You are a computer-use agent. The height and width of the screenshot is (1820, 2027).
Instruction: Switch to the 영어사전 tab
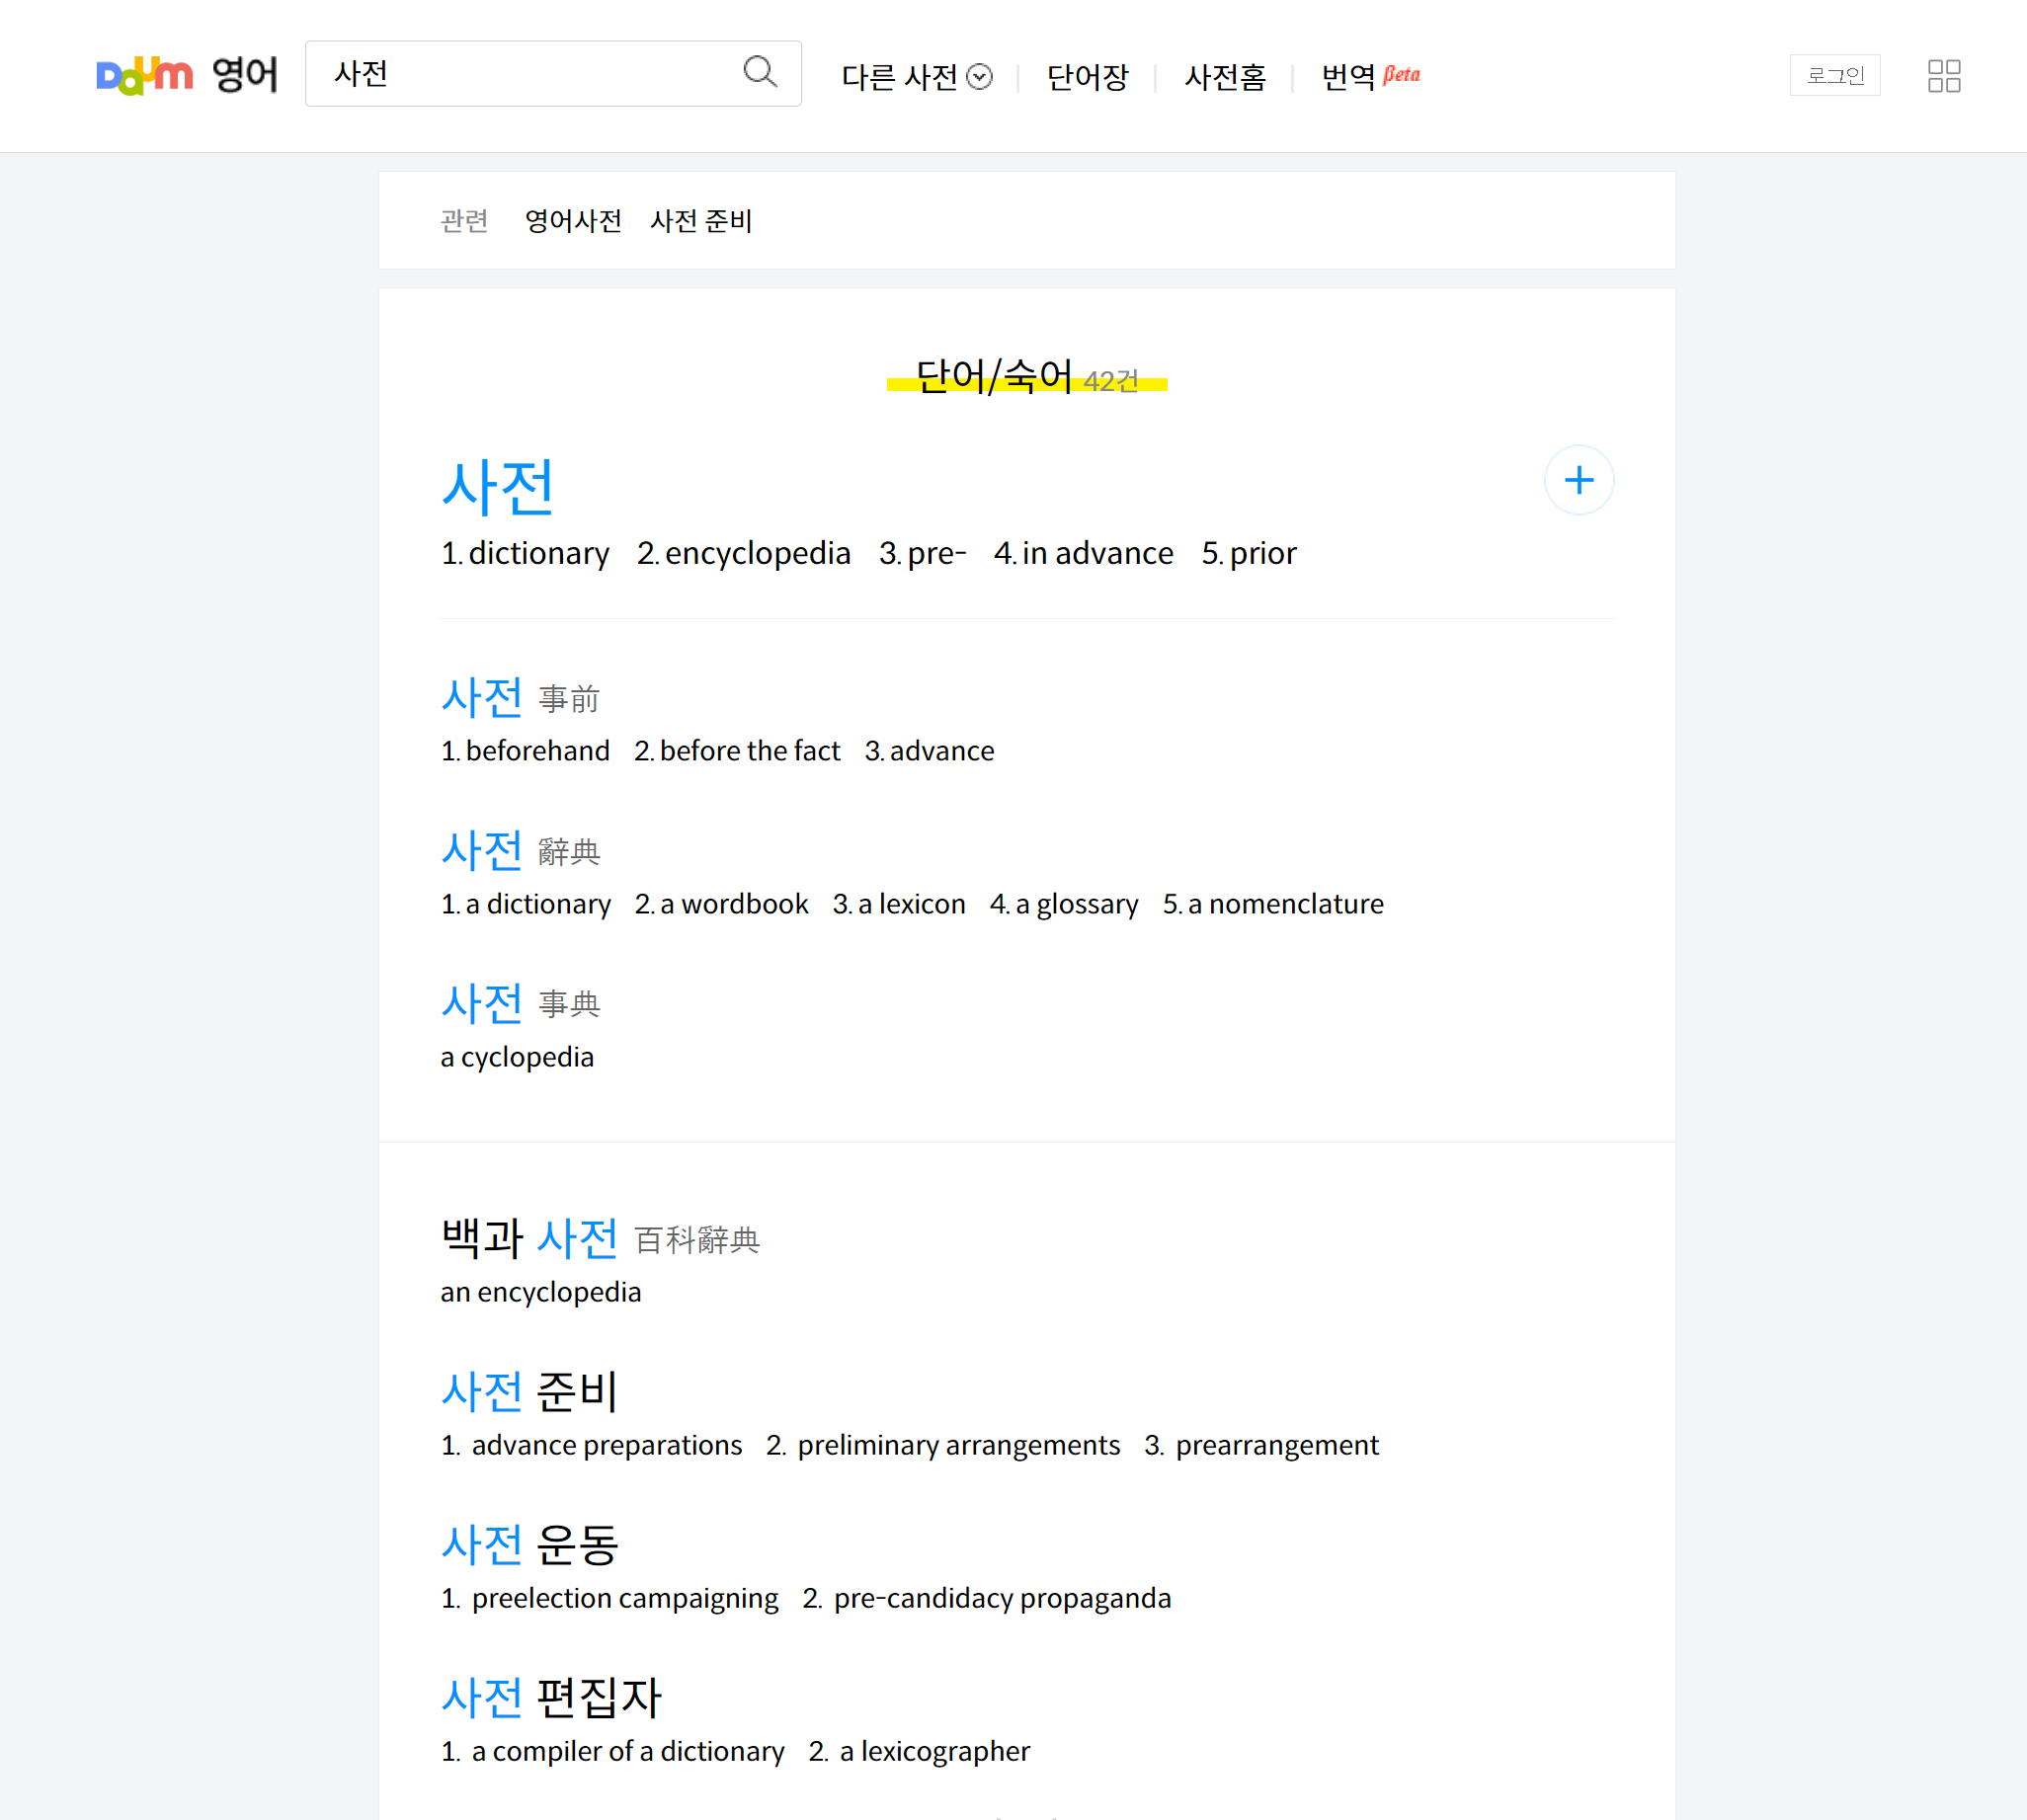572,221
